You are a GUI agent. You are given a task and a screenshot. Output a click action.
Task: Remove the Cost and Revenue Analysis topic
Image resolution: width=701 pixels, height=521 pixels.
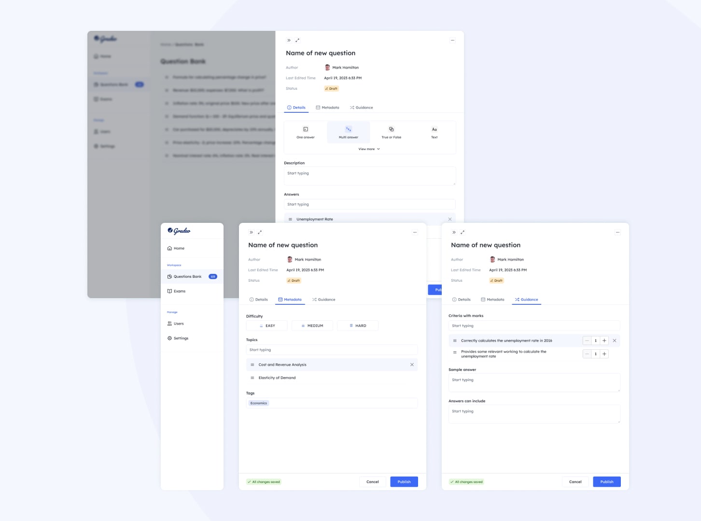click(412, 365)
